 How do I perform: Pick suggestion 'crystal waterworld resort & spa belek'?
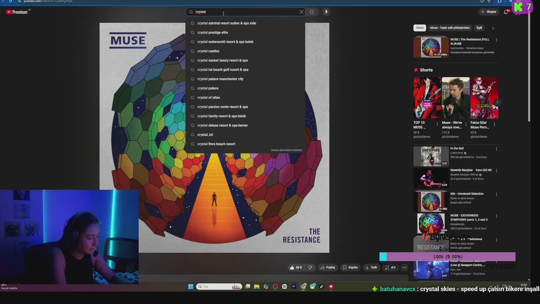[x=245, y=42]
